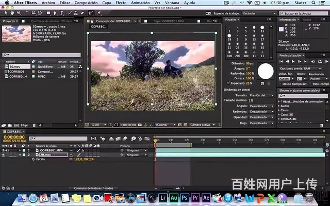Open the Graph Editor icon in timeline
Screen dimensions: 330x206
pos(147,139)
